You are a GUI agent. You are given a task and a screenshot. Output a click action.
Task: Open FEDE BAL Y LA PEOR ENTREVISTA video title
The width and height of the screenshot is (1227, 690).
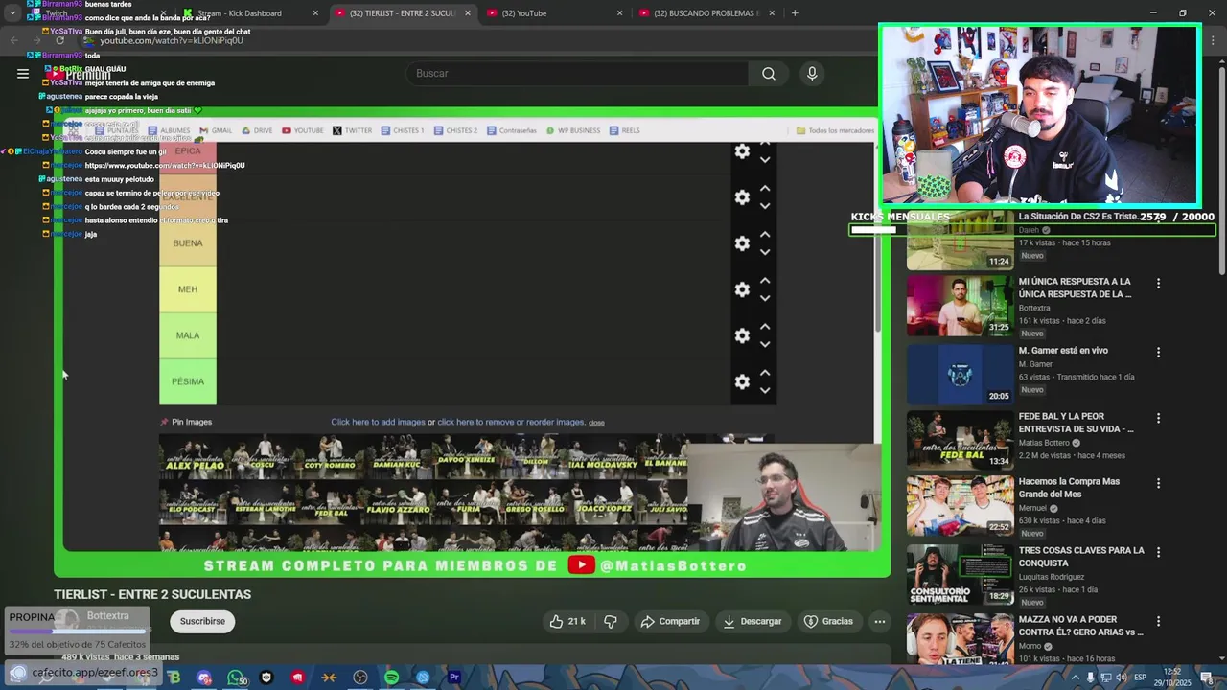[1076, 423]
